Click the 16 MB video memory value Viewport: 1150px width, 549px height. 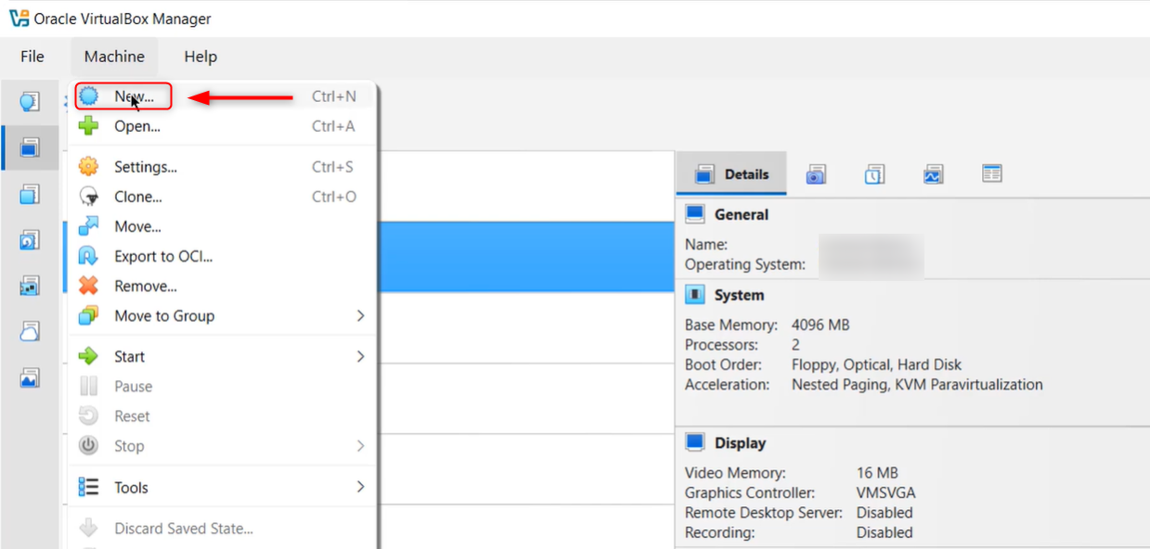[877, 473]
